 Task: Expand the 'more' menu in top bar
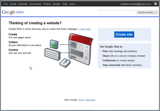pos(73,4)
